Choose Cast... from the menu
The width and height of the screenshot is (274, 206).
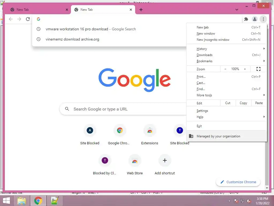[x=227, y=83]
